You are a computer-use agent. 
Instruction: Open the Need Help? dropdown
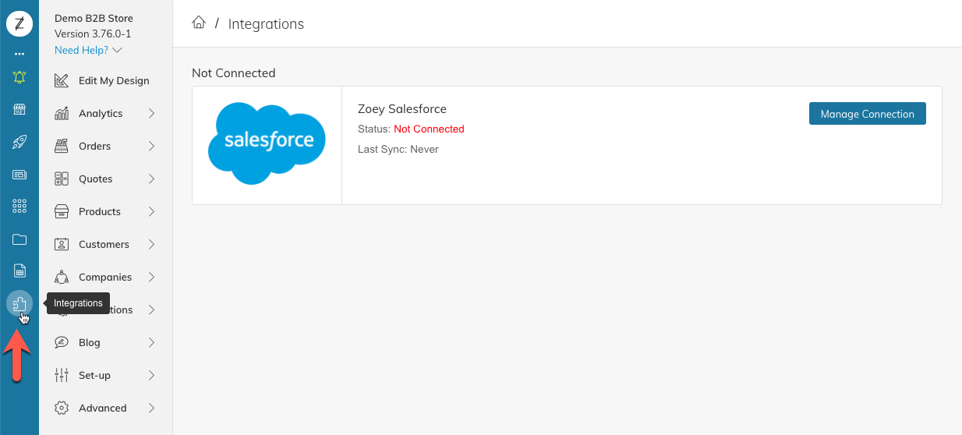click(x=88, y=50)
